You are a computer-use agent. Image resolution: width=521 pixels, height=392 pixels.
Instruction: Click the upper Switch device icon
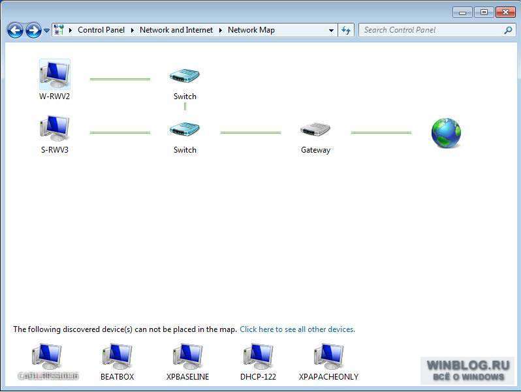pyautogui.click(x=184, y=76)
